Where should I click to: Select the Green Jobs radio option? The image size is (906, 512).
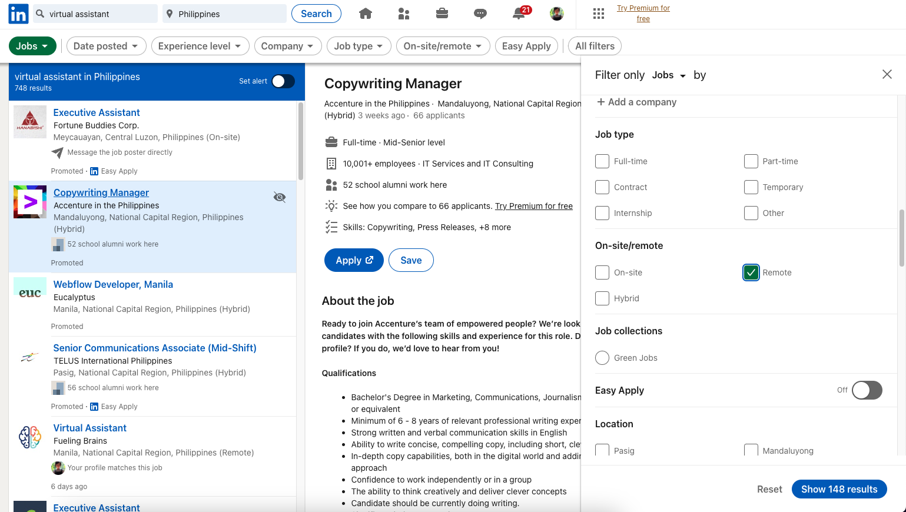tap(602, 358)
